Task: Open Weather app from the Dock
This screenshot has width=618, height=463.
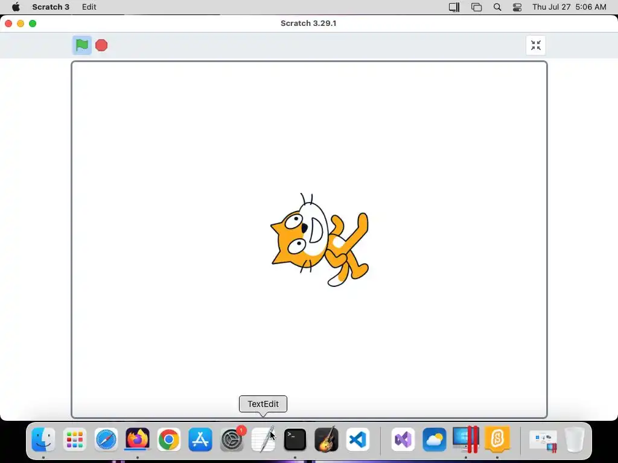Action: click(x=435, y=439)
